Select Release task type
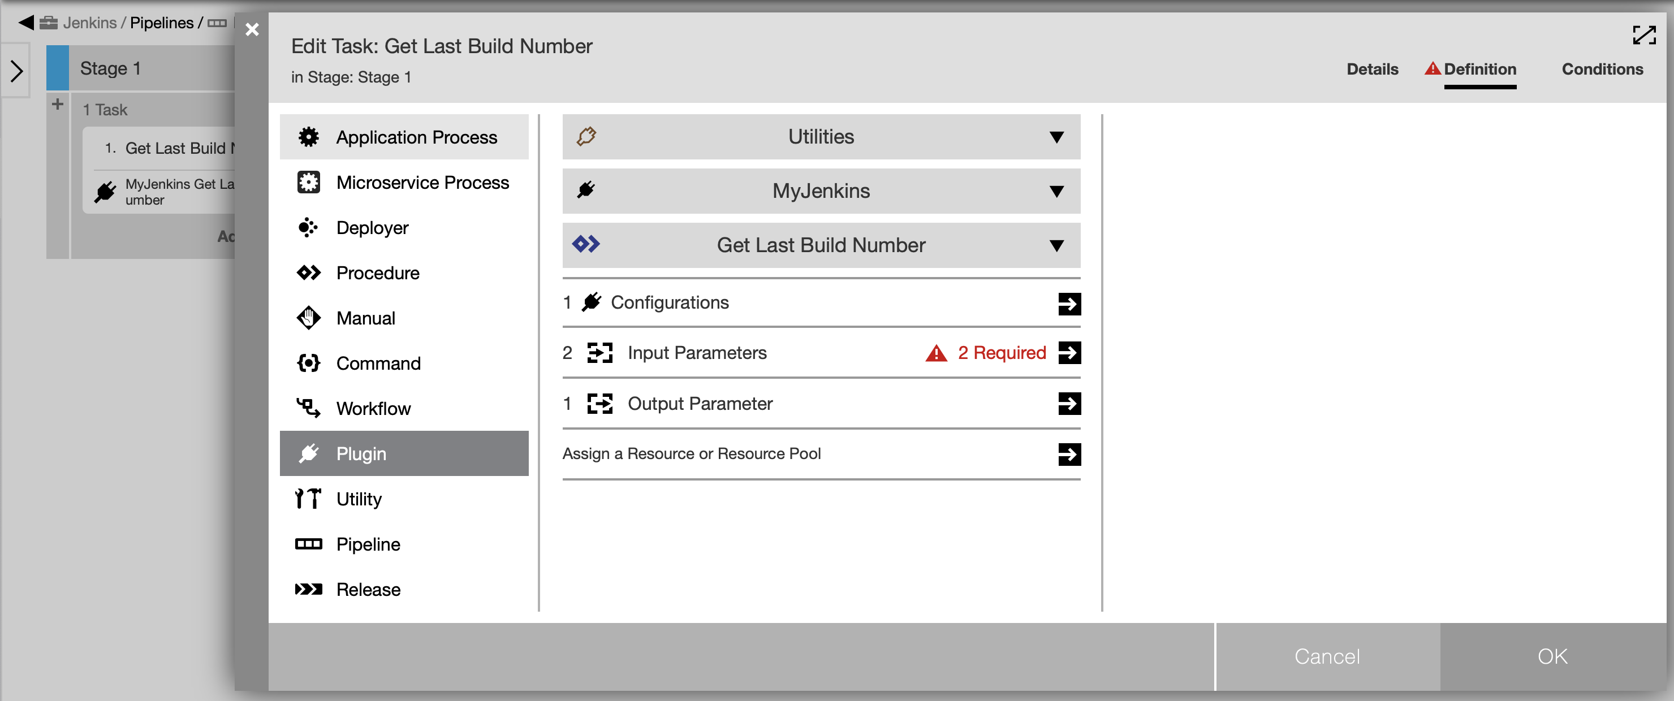Image resolution: width=1674 pixels, height=701 pixels. pos(404,589)
